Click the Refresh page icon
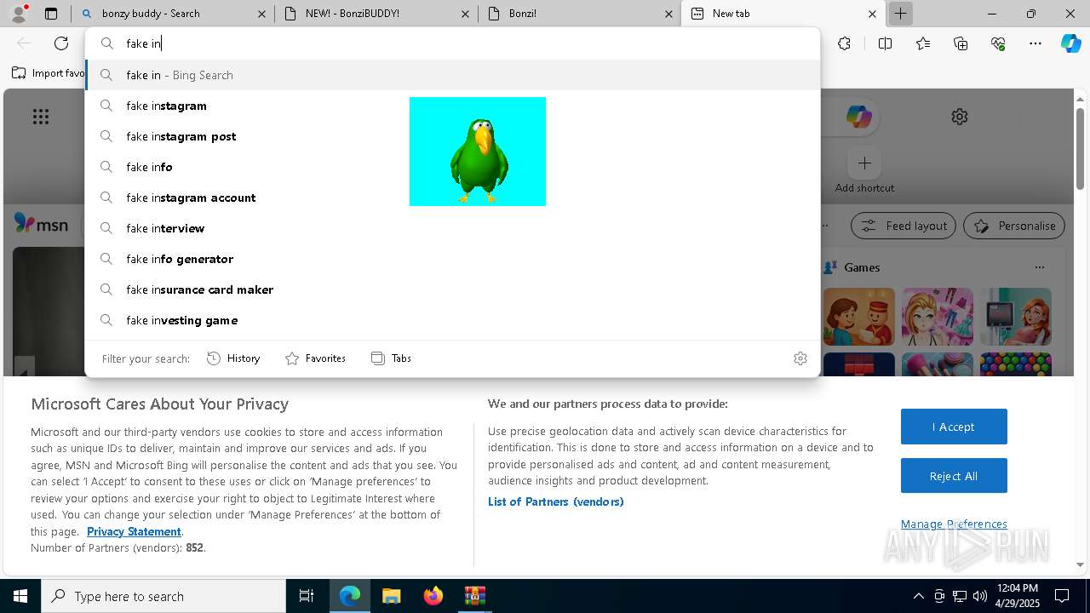The width and height of the screenshot is (1090, 613). click(x=61, y=43)
